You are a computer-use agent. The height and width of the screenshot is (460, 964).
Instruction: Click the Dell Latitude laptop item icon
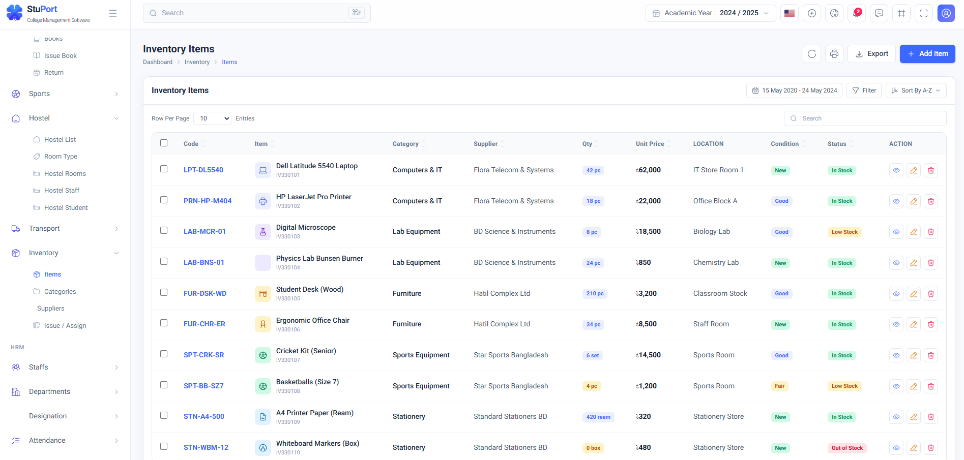(263, 170)
